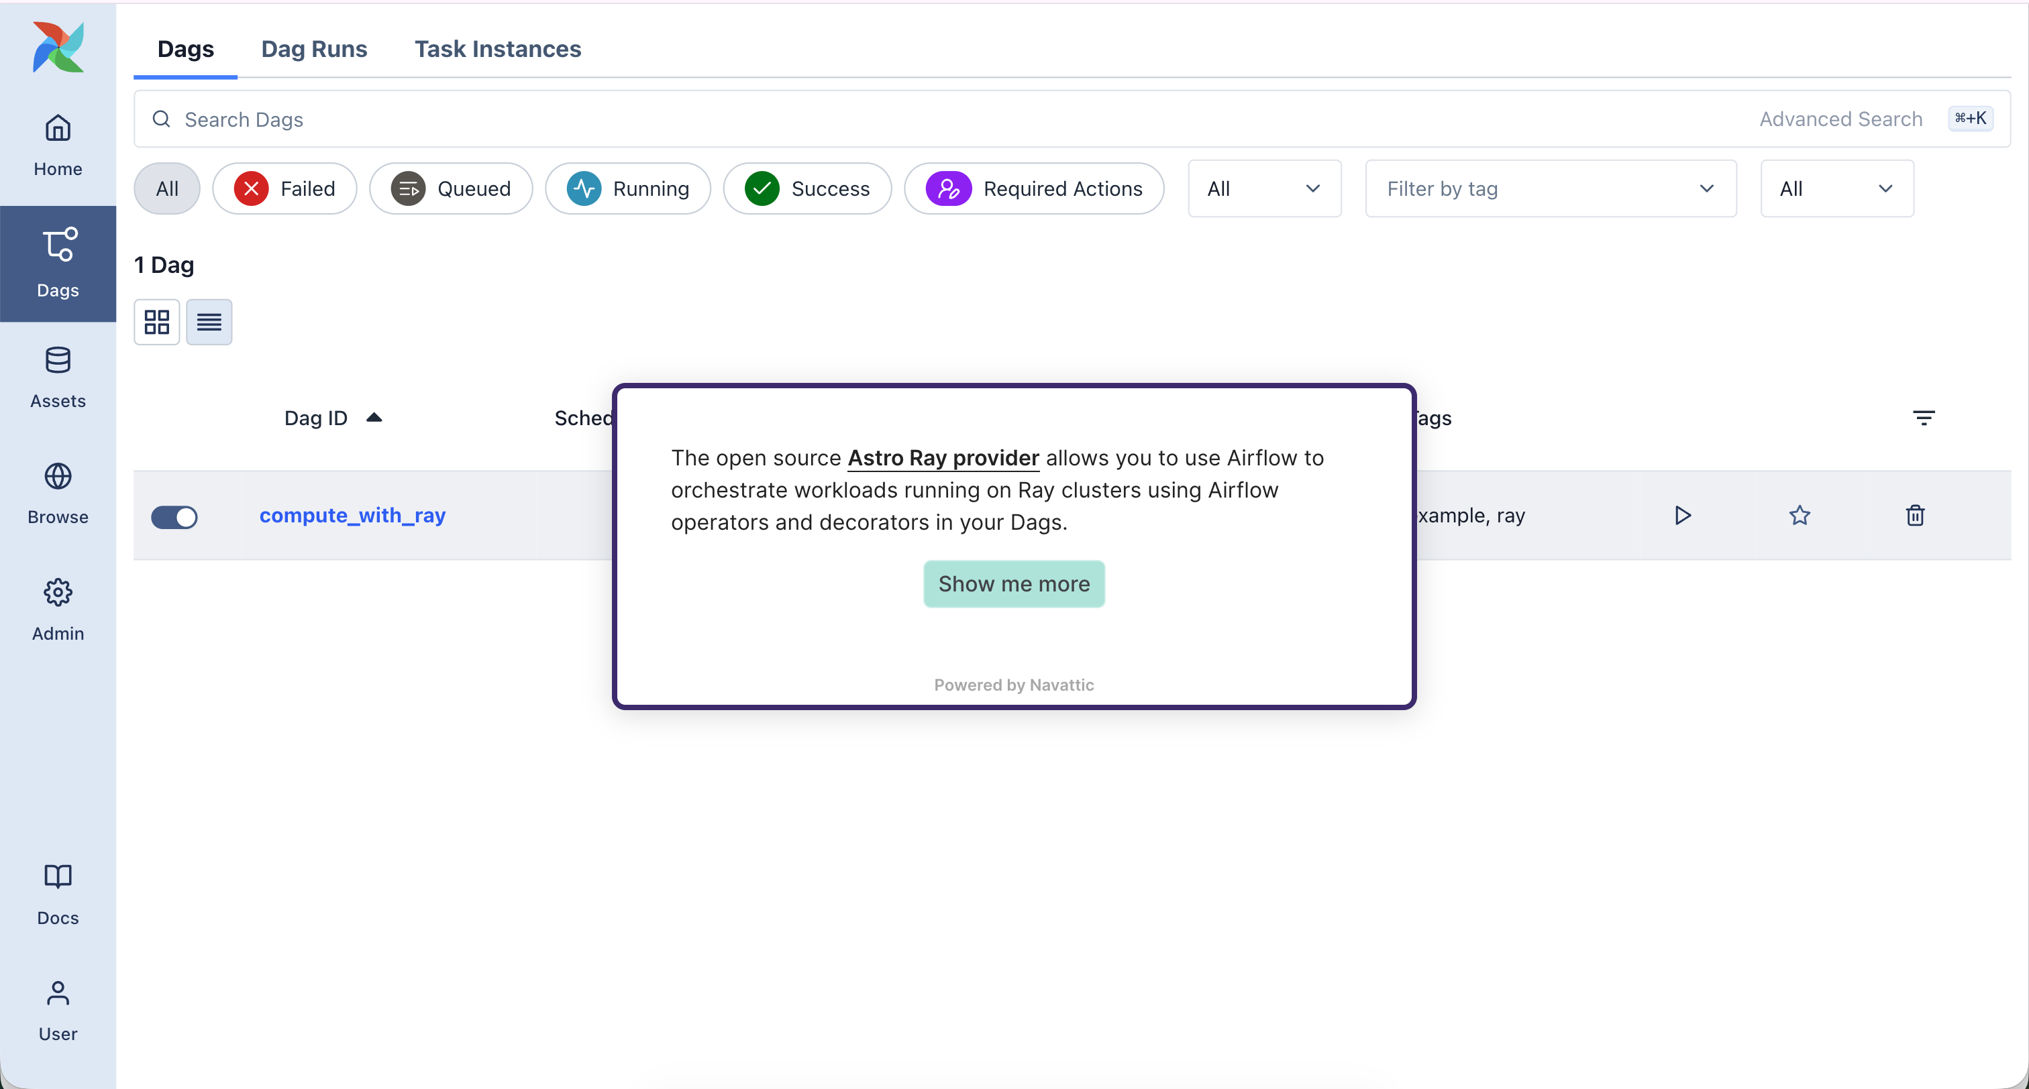
Task: Toggle pause switch for compute_with_ray
Action: point(174,516)
